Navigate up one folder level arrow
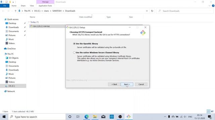Image resolution: width=215 pixels, height=120 pixels. coord(15,11)
